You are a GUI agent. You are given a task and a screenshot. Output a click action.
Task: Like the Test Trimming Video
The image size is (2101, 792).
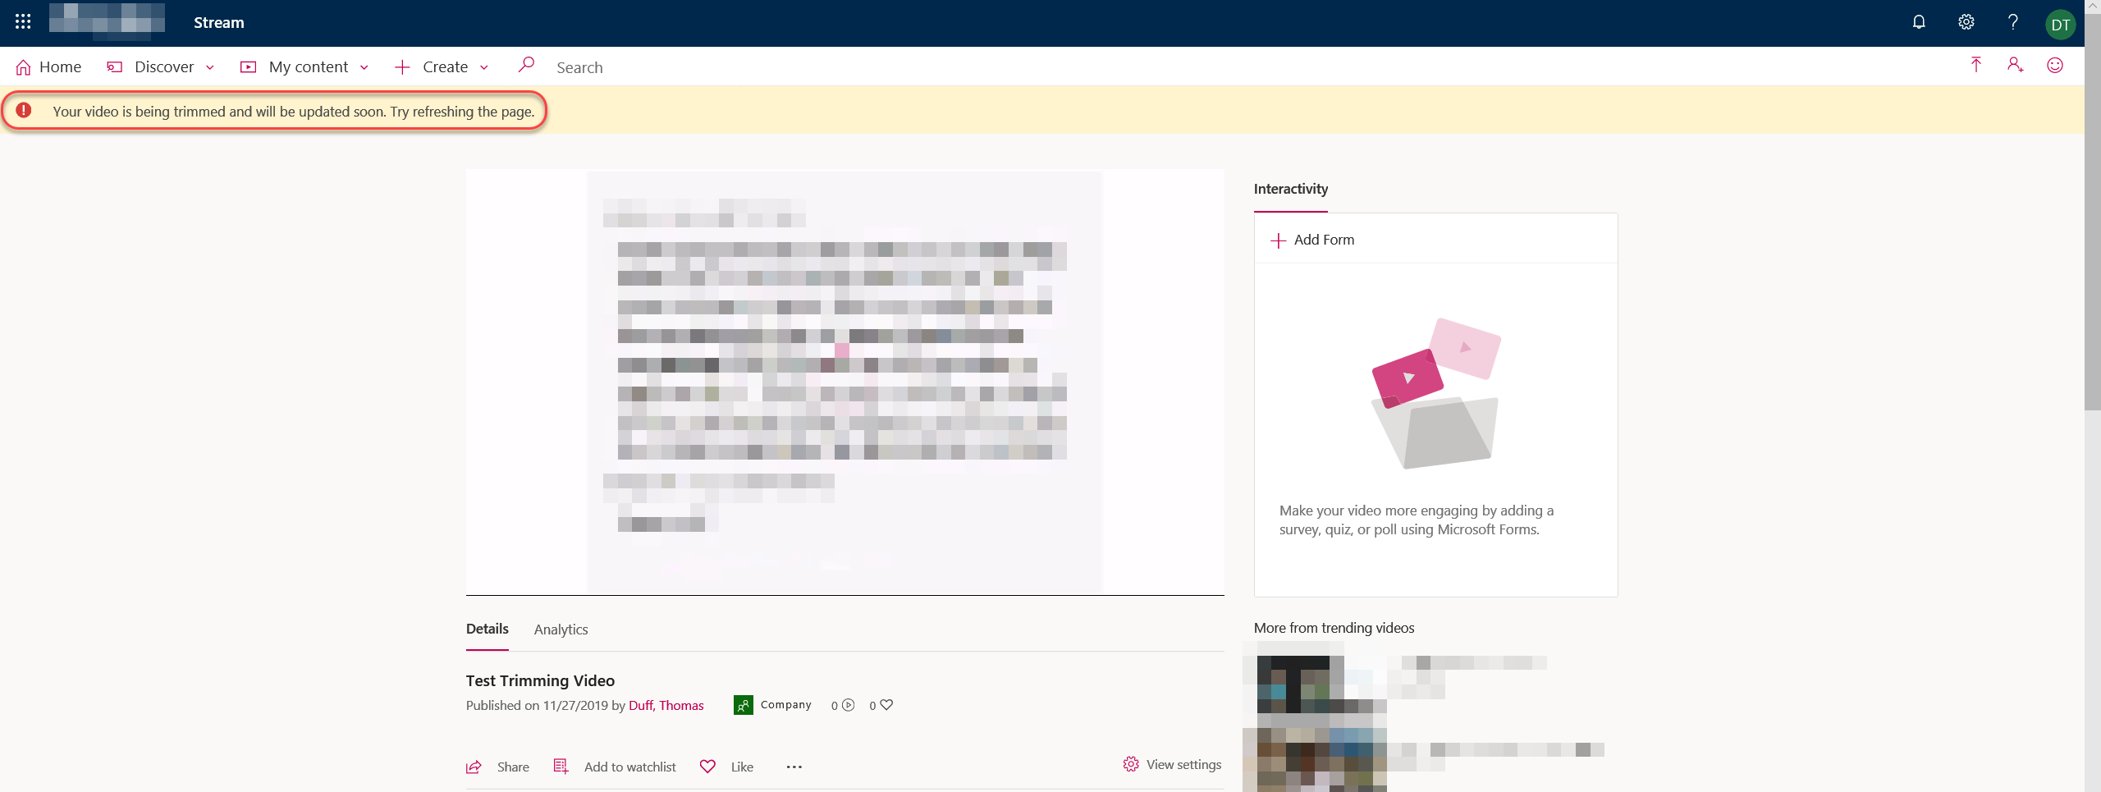click(726, 767)
